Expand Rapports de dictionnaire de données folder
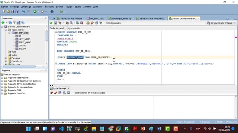Screen dimensions: 238x133 2,81
